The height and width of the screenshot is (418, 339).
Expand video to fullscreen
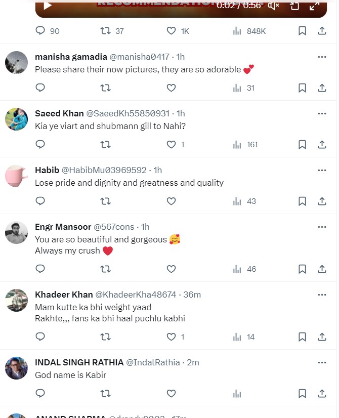[314, 6]
